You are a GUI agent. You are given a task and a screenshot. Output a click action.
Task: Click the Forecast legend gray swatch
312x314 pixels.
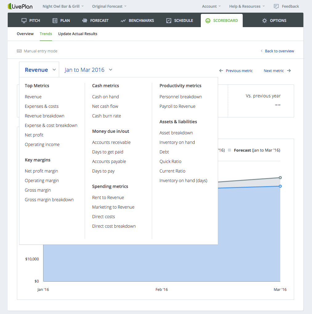click(229, 150)
